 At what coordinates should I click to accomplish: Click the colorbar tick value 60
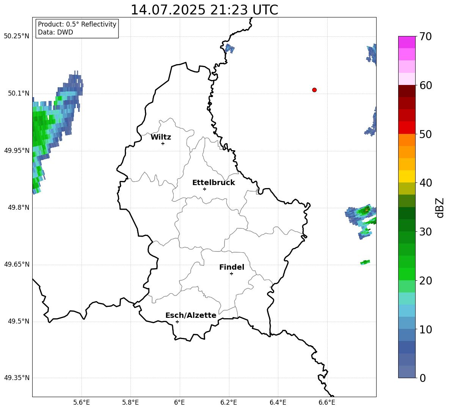[425, 85]
